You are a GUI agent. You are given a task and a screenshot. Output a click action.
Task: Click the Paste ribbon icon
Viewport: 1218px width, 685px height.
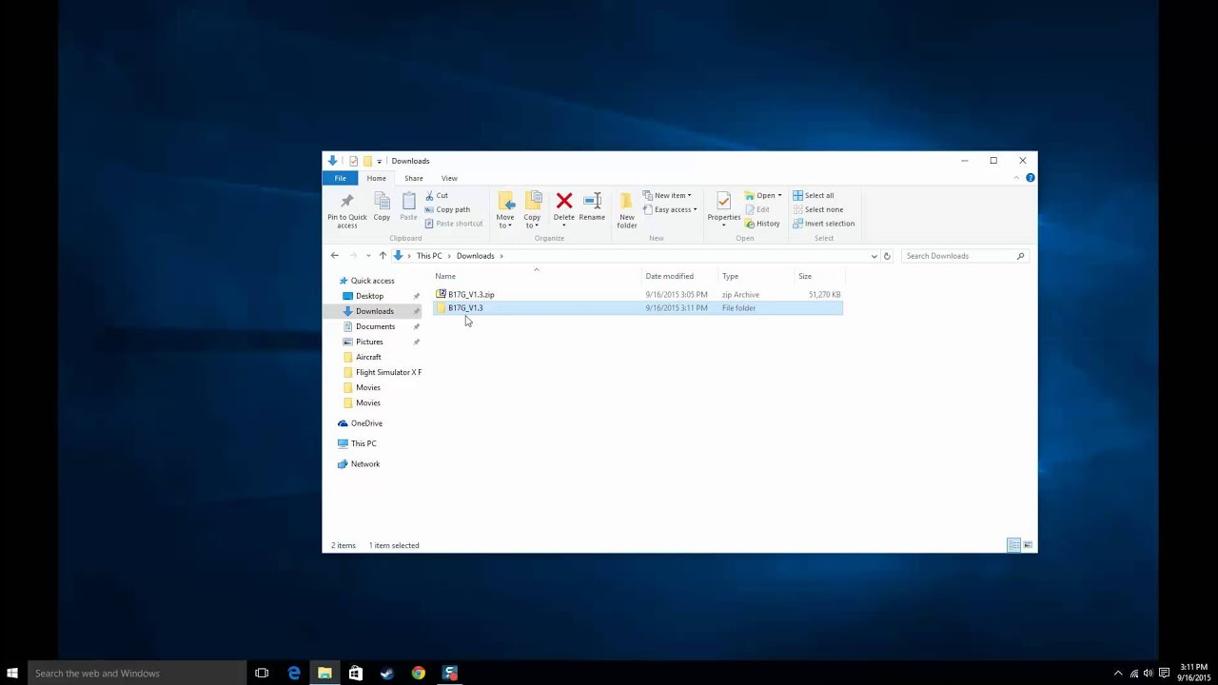click(408, 201)
